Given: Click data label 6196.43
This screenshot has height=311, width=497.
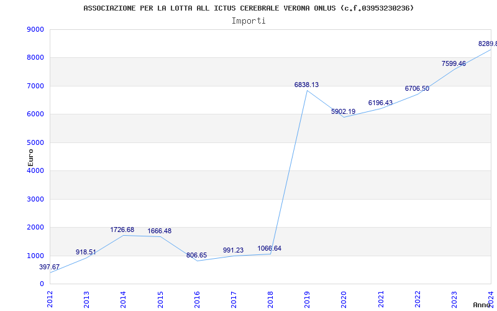Looking at the screenshot, I should [x=380, y=103].
